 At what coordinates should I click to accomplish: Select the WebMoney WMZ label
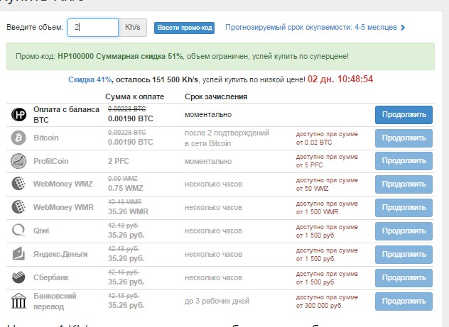[63, 184]
